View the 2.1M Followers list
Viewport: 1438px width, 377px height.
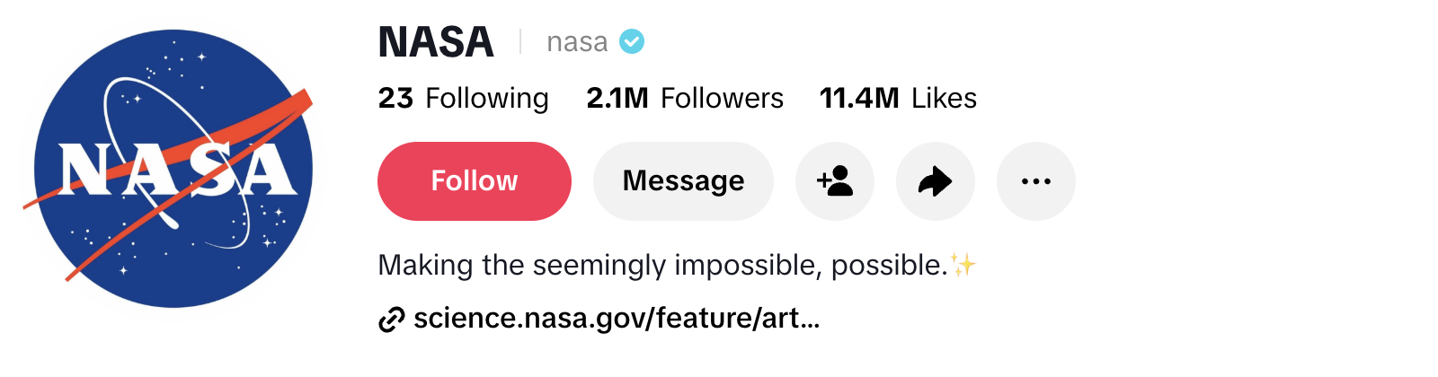click(685, 98)
